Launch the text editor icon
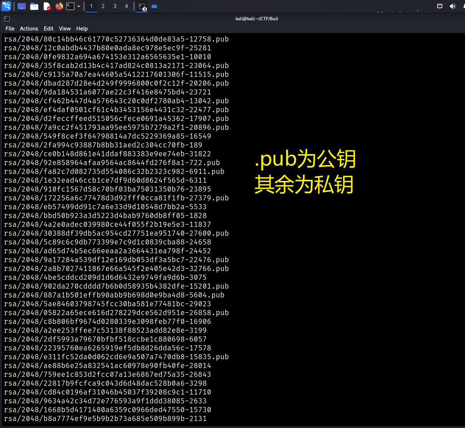465x428 pixels. pos(47,6)
